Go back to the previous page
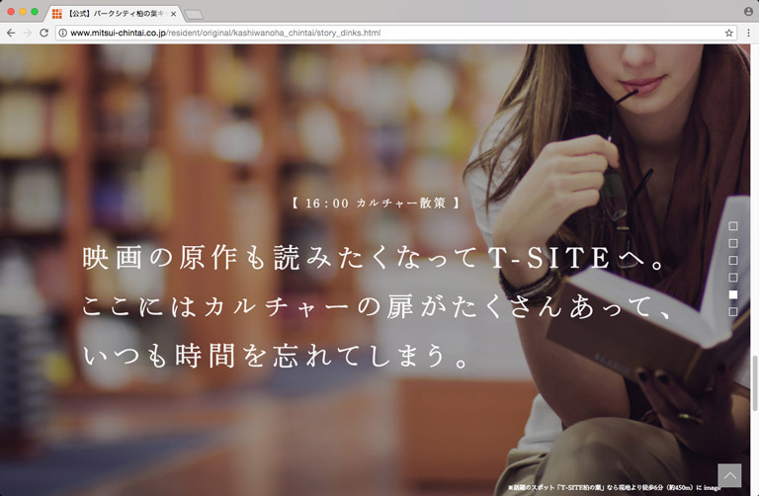The height and width of the screenshot is (496, 759). pyautogui.click(x=11, y=33)
